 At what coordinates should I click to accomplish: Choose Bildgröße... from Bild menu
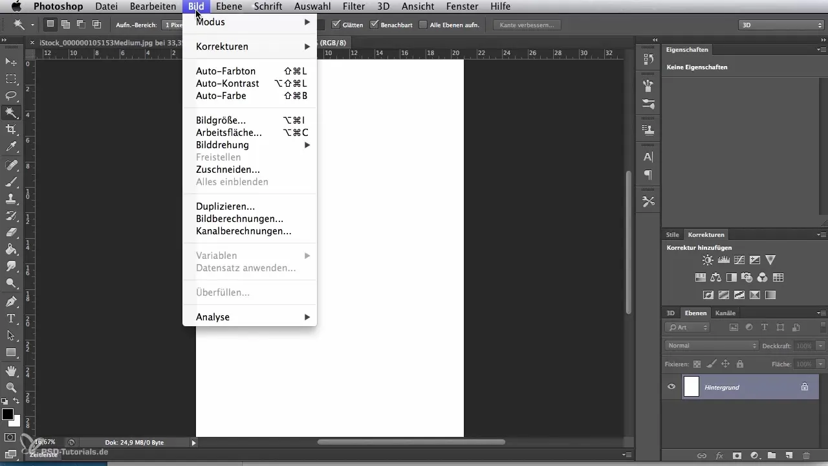tap(250, 120)
